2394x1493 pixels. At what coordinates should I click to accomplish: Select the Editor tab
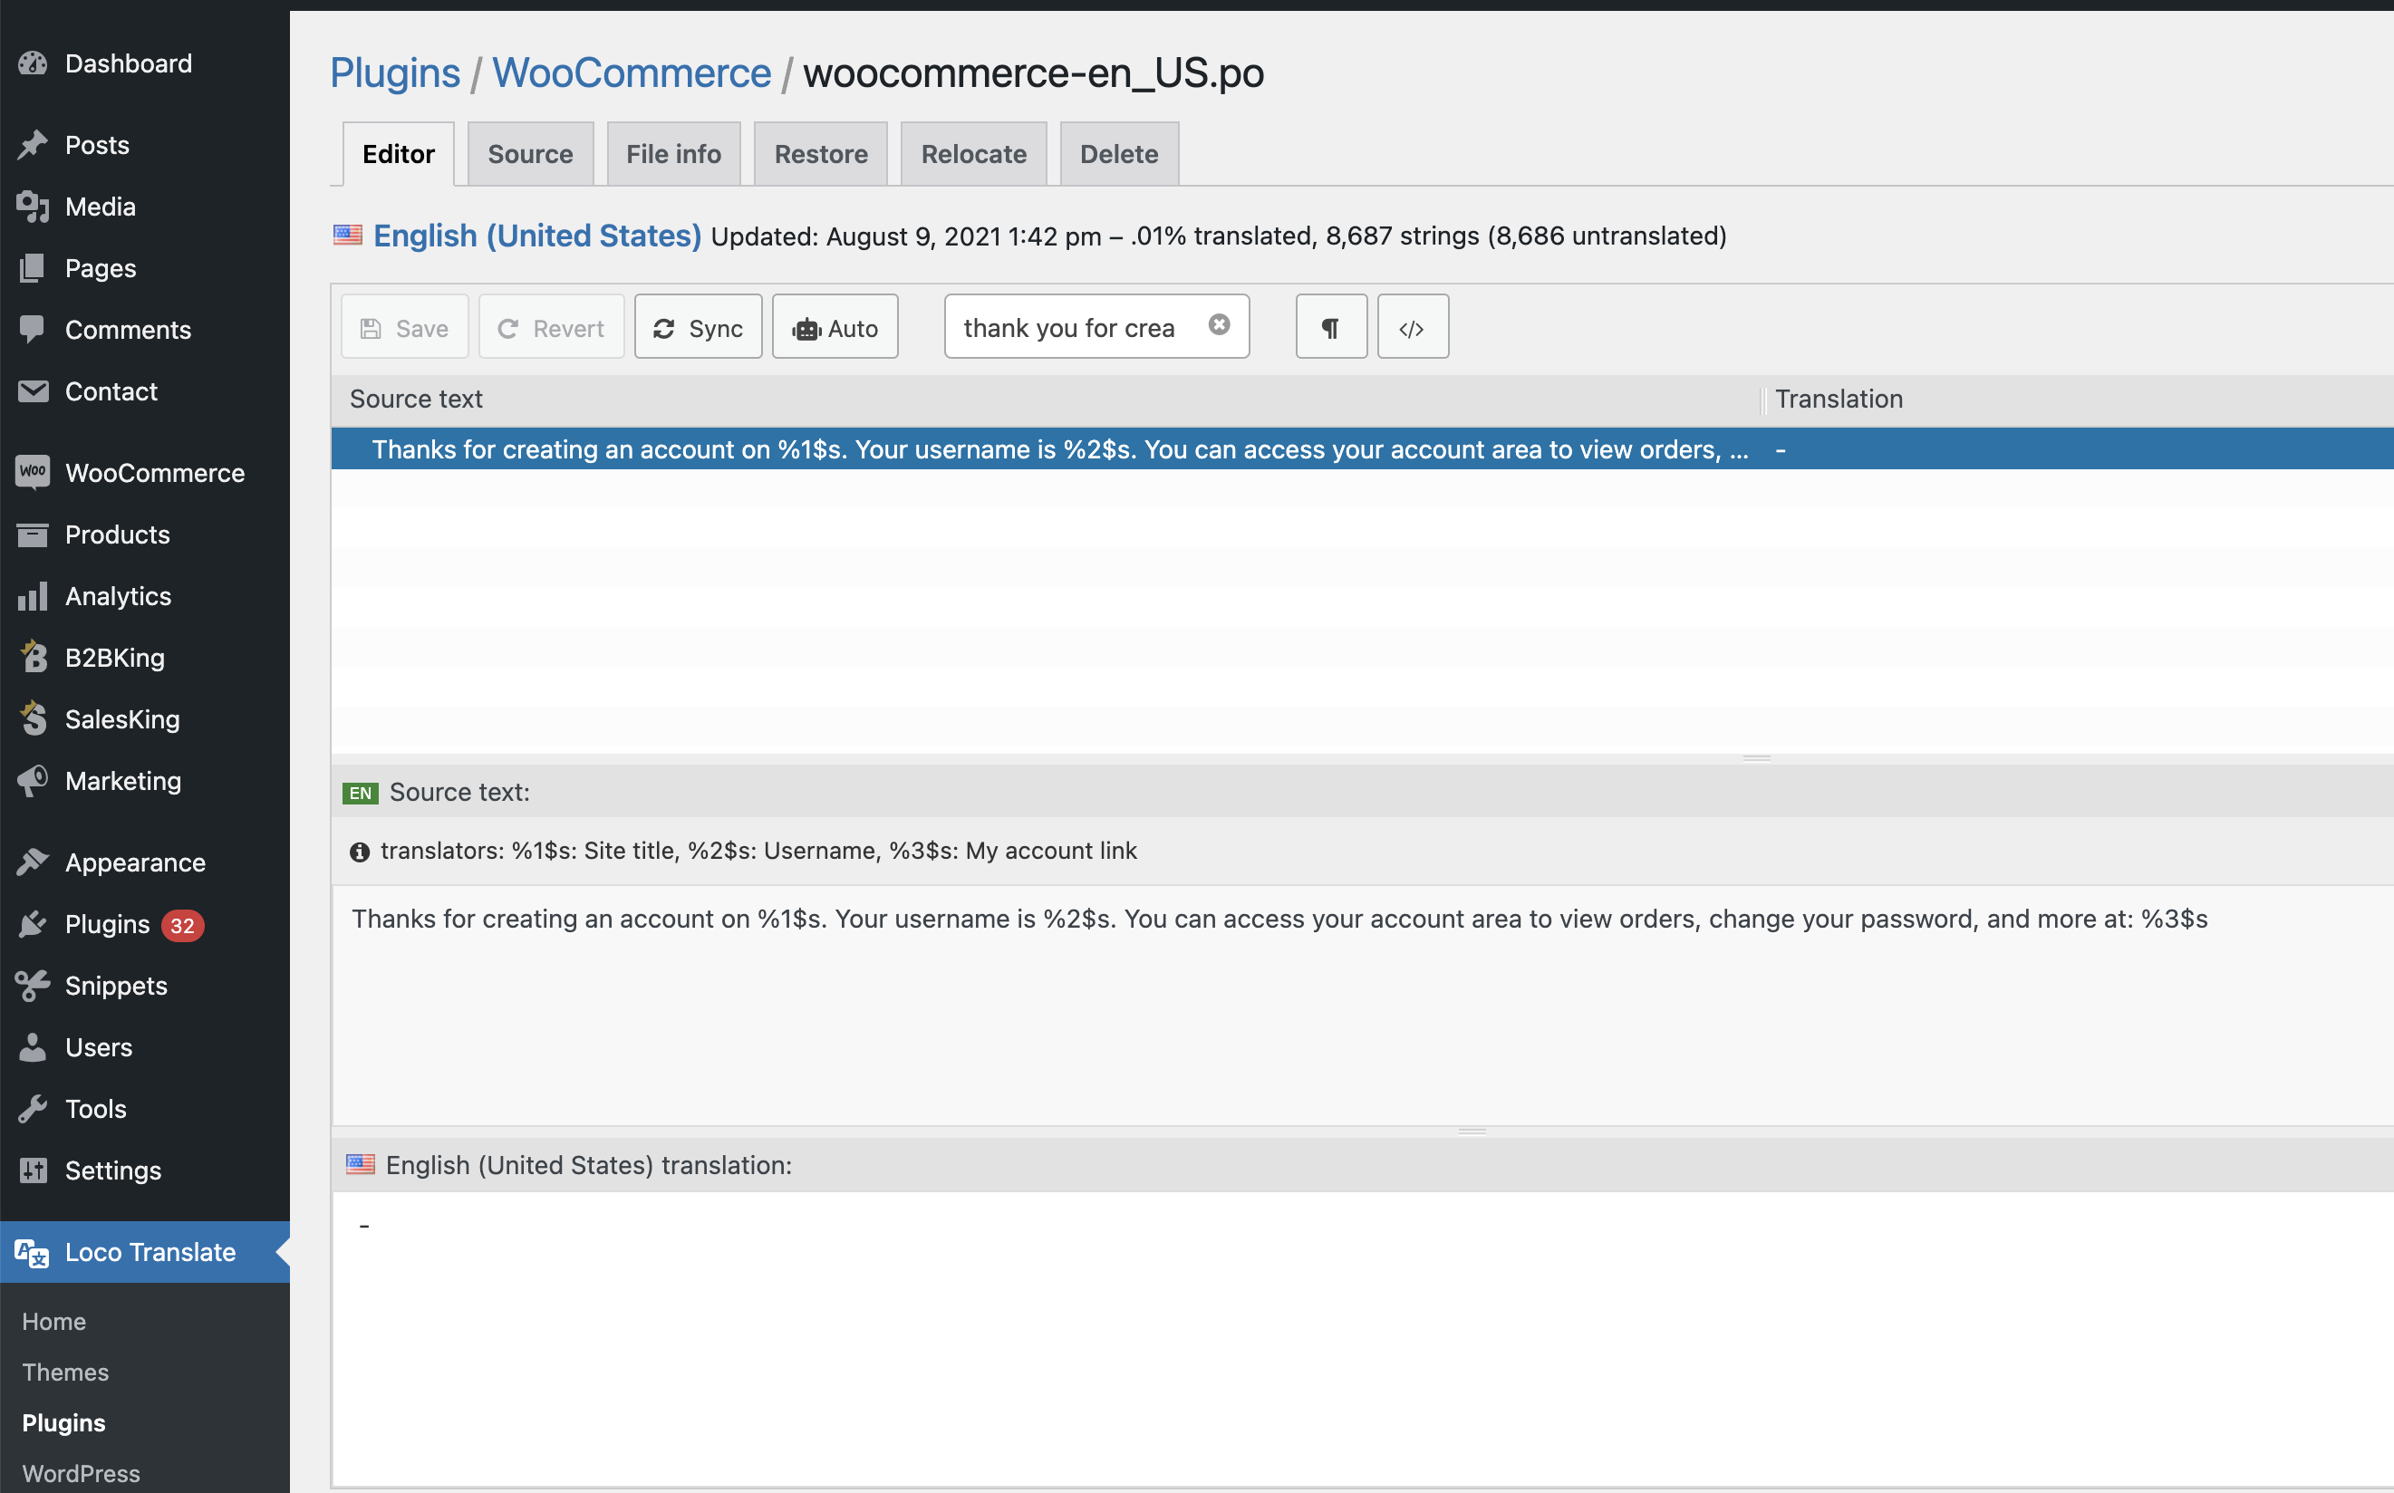(x=398, y=154)
